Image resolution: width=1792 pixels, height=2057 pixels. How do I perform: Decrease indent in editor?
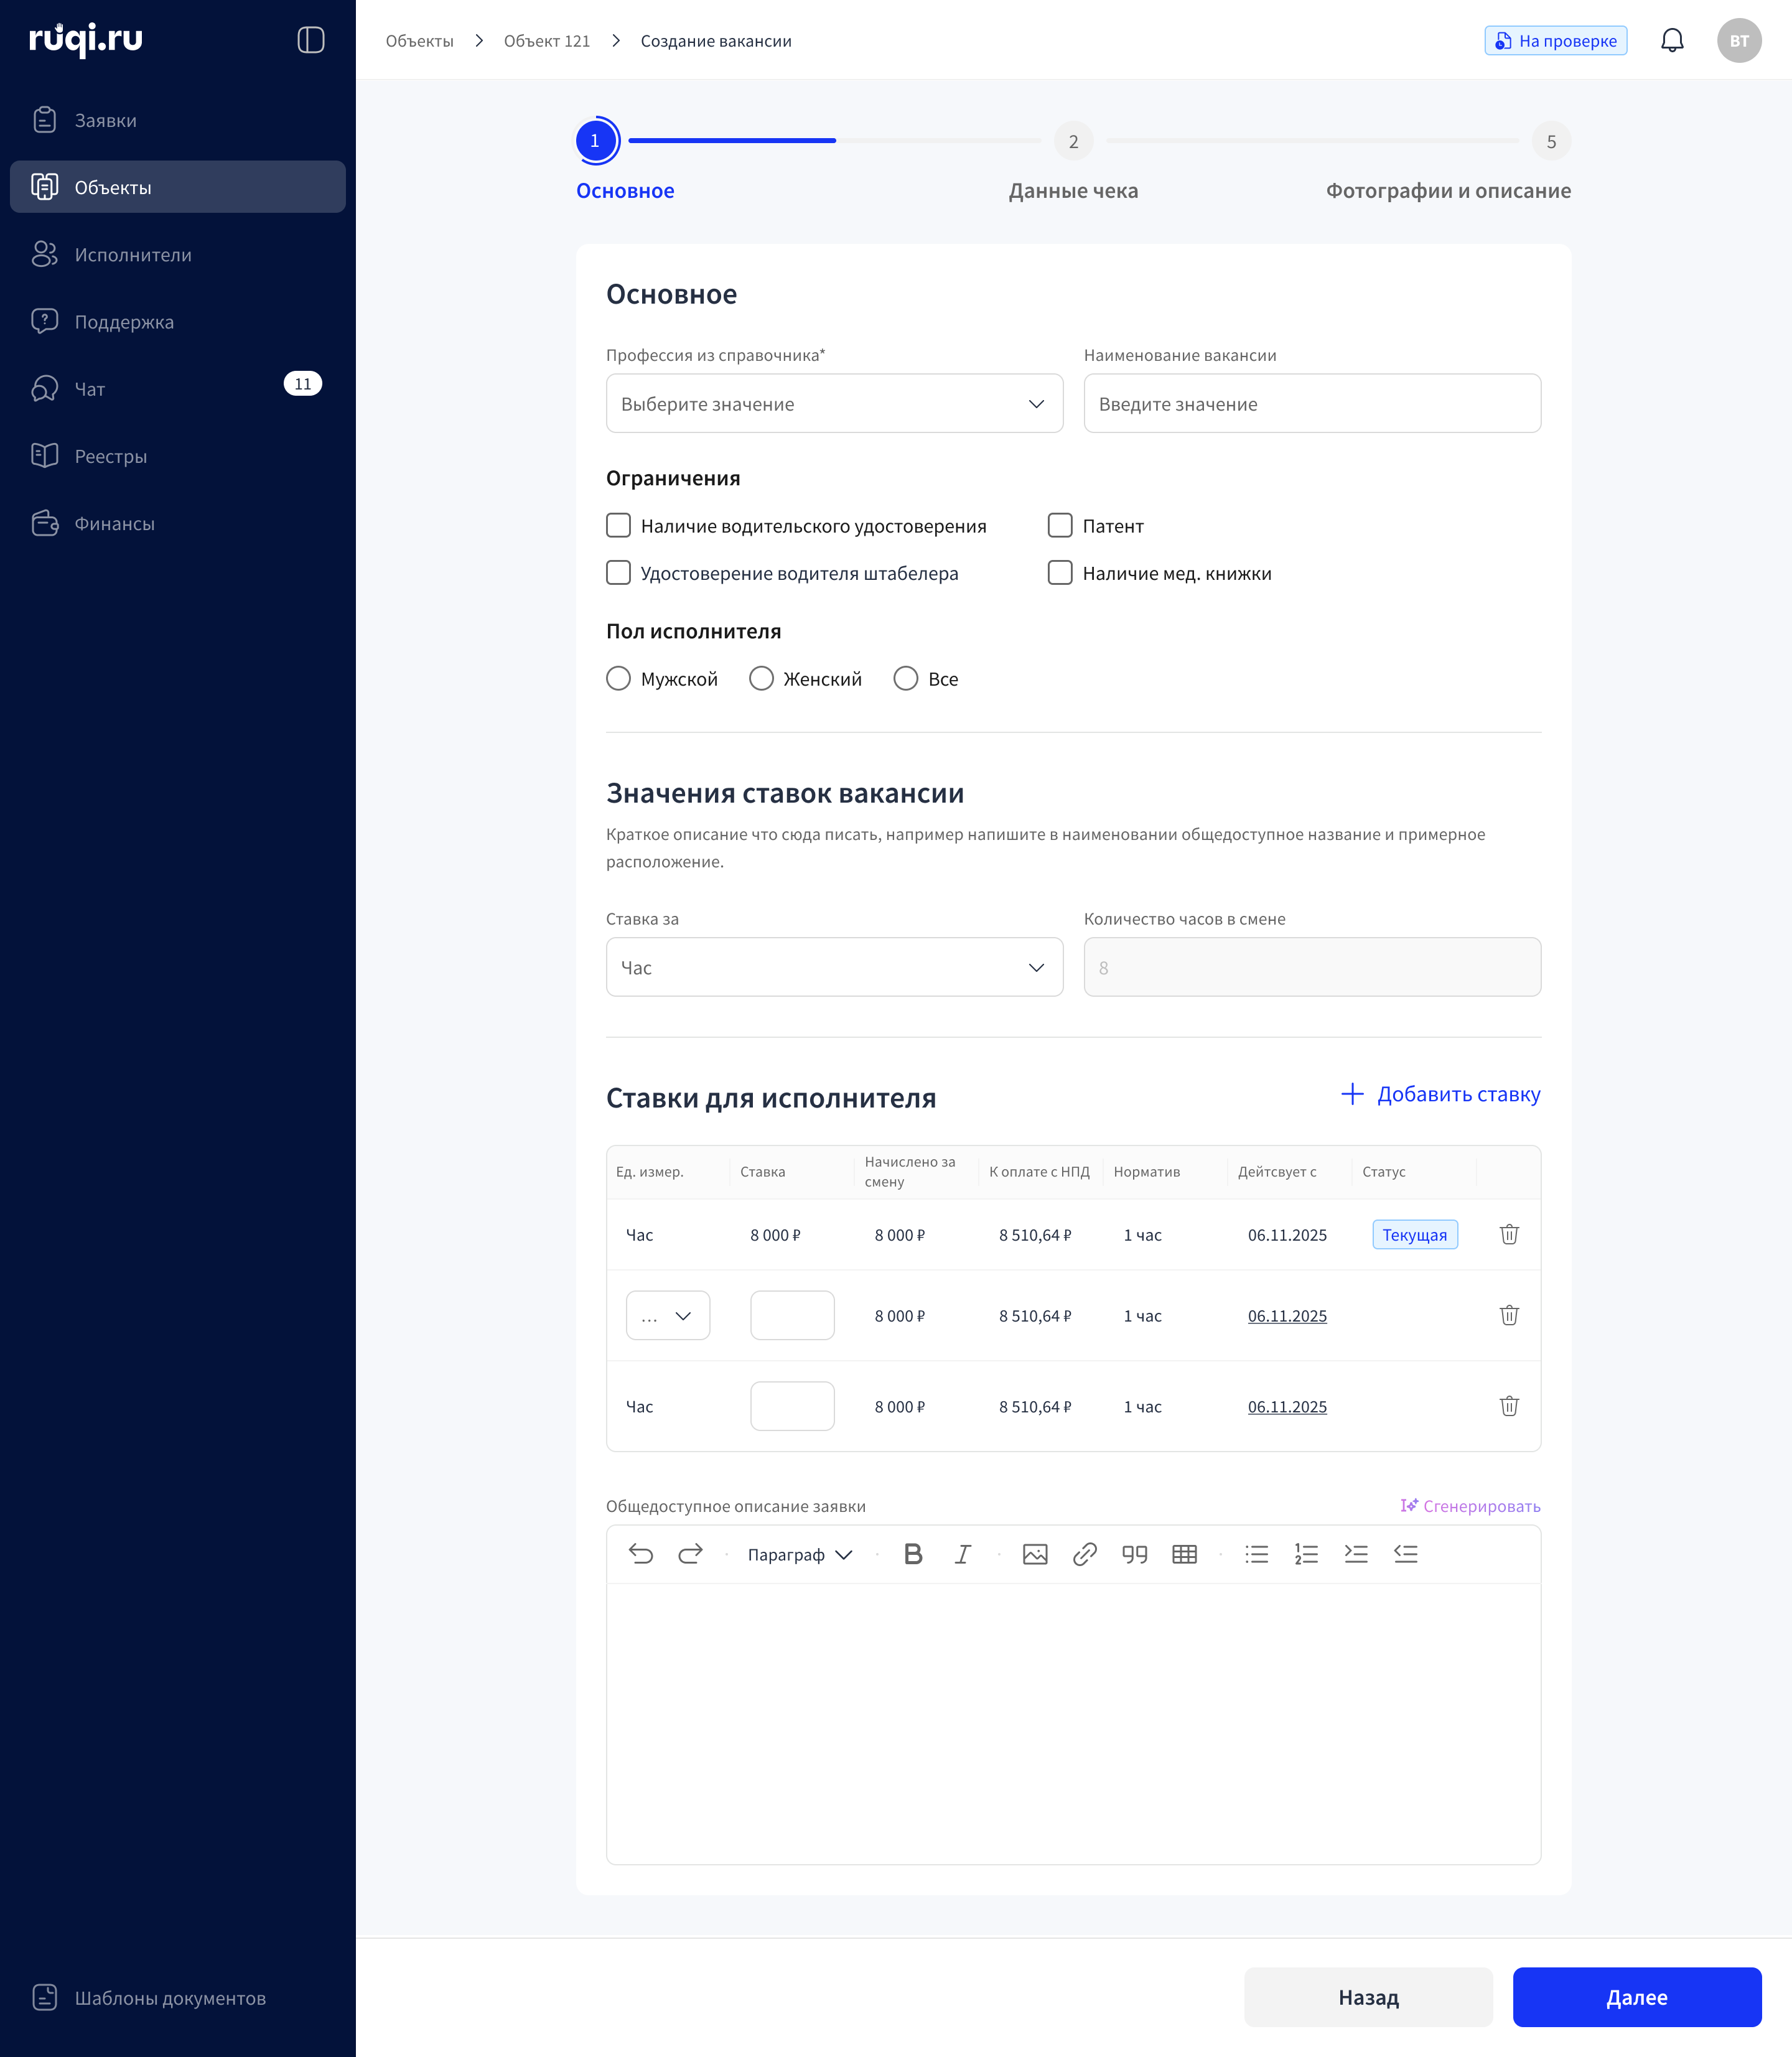click(1406, 1554)
